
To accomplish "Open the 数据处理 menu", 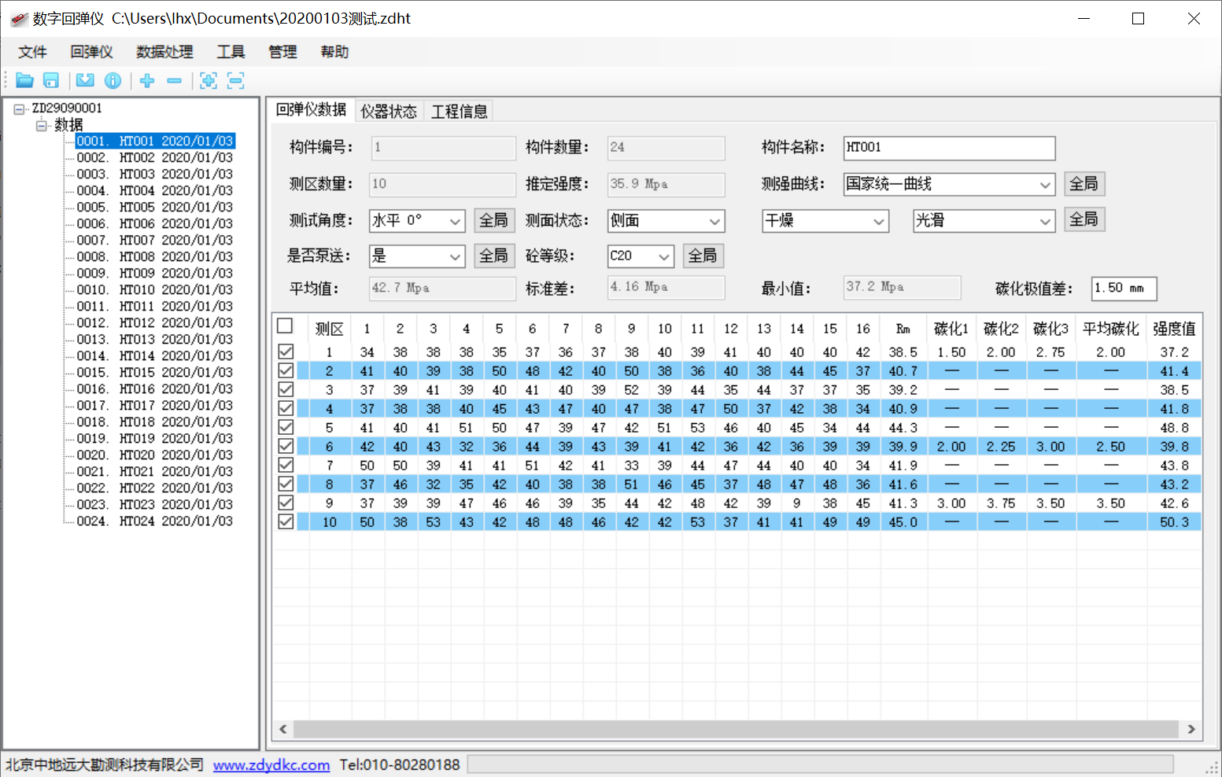I will click(164, 52).
